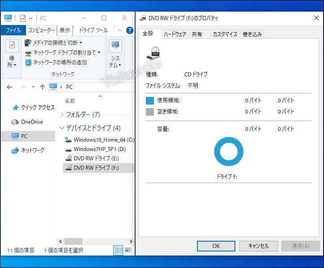
Task: Click the OK button
Action: [216, 246]
